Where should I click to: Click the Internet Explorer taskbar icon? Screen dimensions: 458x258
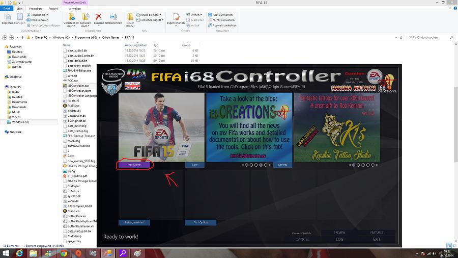coord(19,253)
